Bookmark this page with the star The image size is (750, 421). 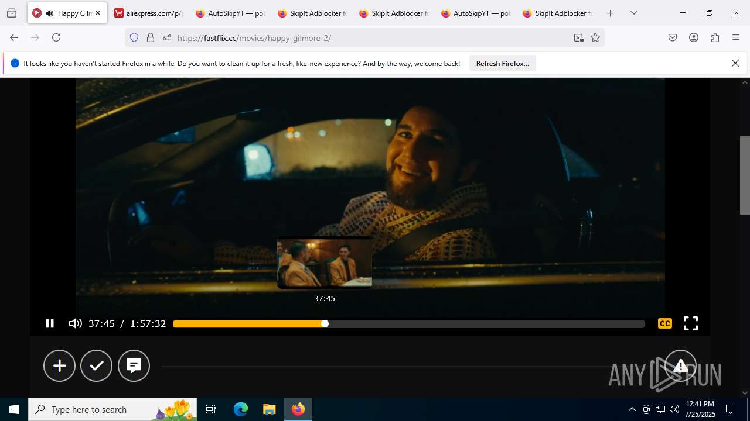[x=595, y=37]
